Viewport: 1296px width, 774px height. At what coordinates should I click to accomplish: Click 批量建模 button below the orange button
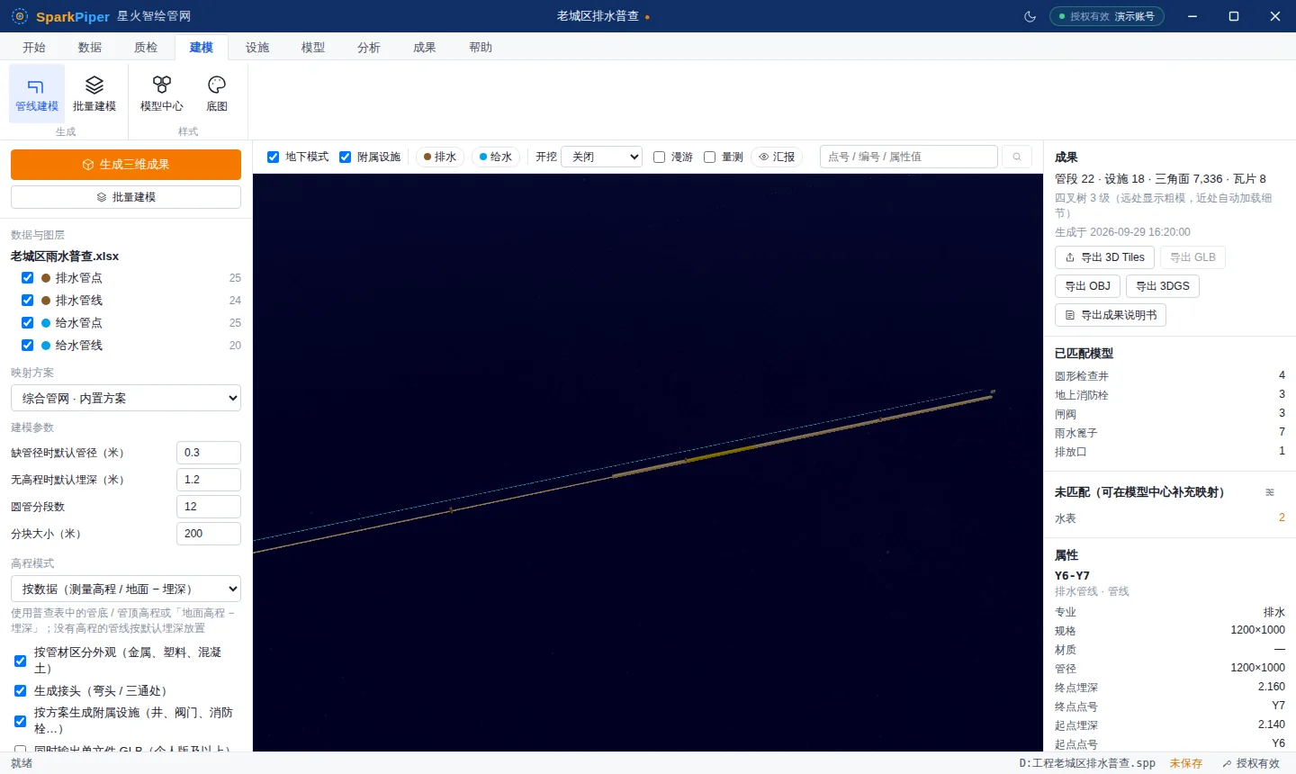(x=126, y=197)
